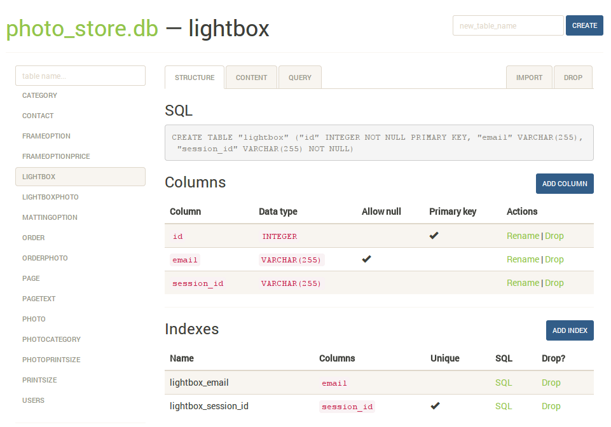Drop the session_id column
611x427 pixels.
click(554, 283)
